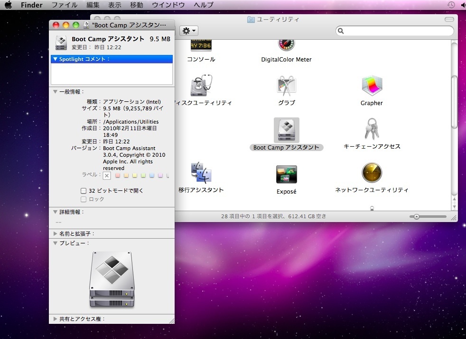Select the Keychain Access (キーチェーンアクセス) keys icon

point(372,129)
